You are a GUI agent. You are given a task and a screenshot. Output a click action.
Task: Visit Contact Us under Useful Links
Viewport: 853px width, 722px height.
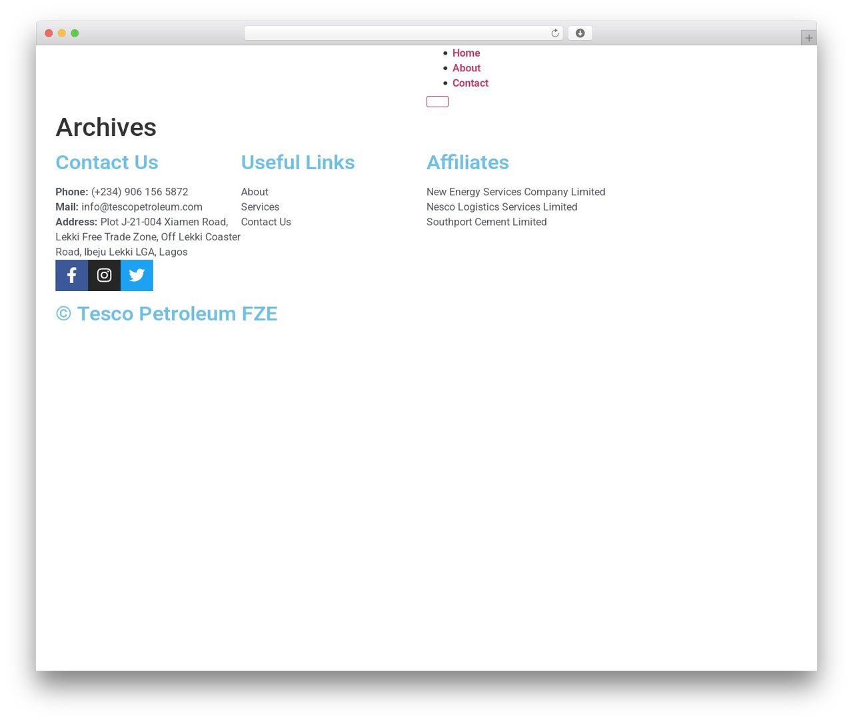266,222
